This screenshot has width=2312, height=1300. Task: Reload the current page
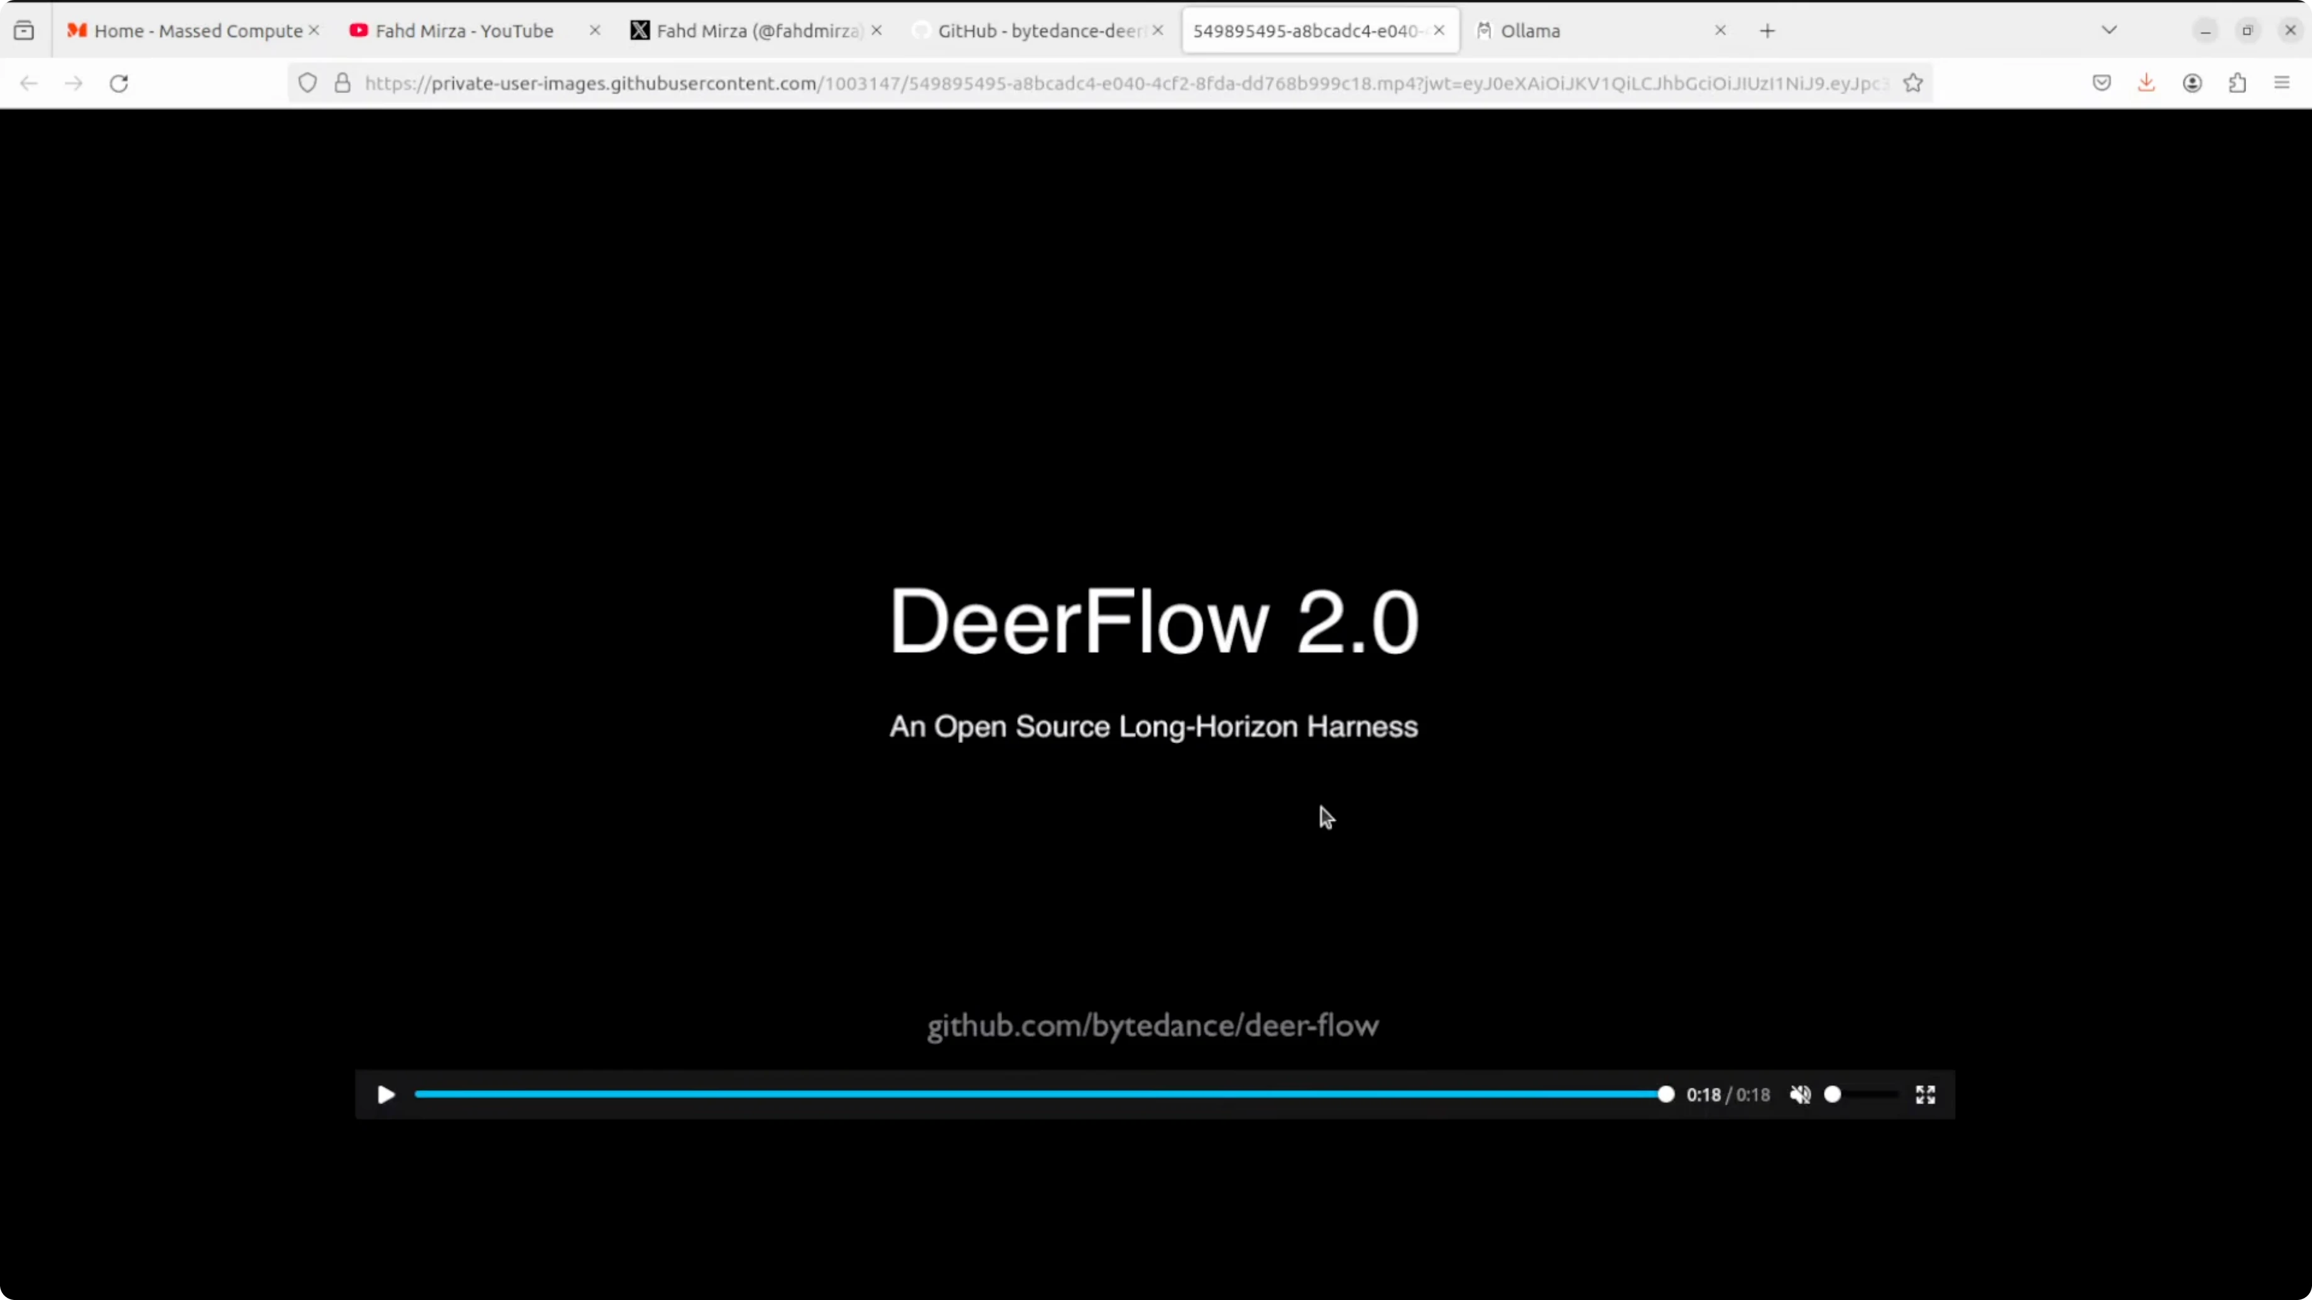tap(119, 84)
